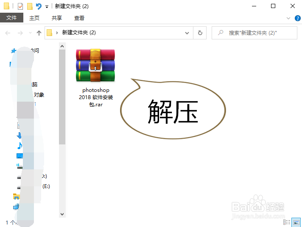Minimize the 新建文件夹 (2) window
Image resolution: width=302 pixels, height=227 pixels.
254,6
